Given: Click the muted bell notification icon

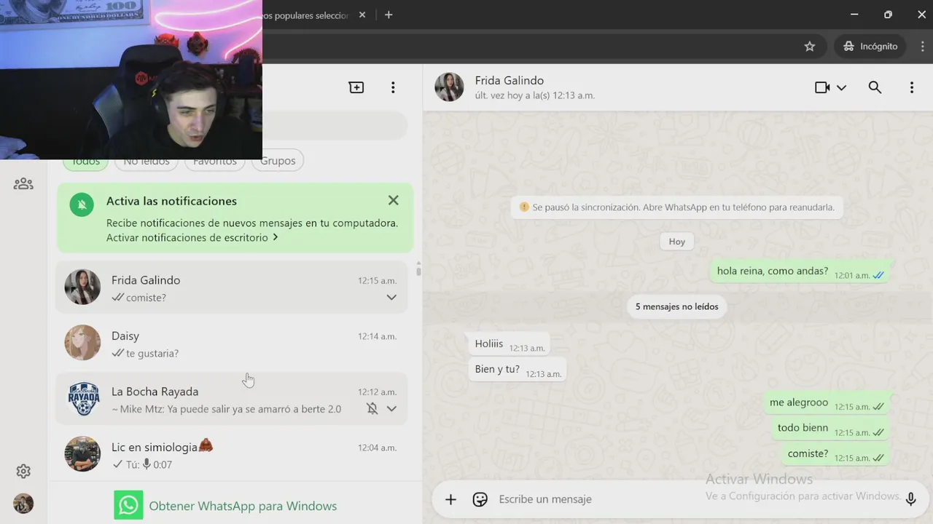Looking at the screenshot, I should [82, 205].
